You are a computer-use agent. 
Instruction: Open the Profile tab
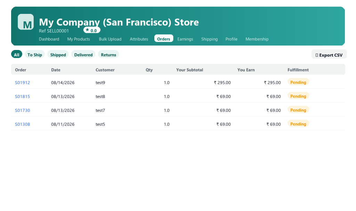[231, 39]
